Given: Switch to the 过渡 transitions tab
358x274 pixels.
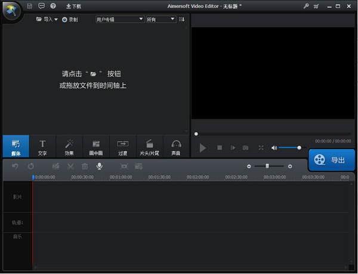Looking at the screenshot, I should tap(123, 147).
